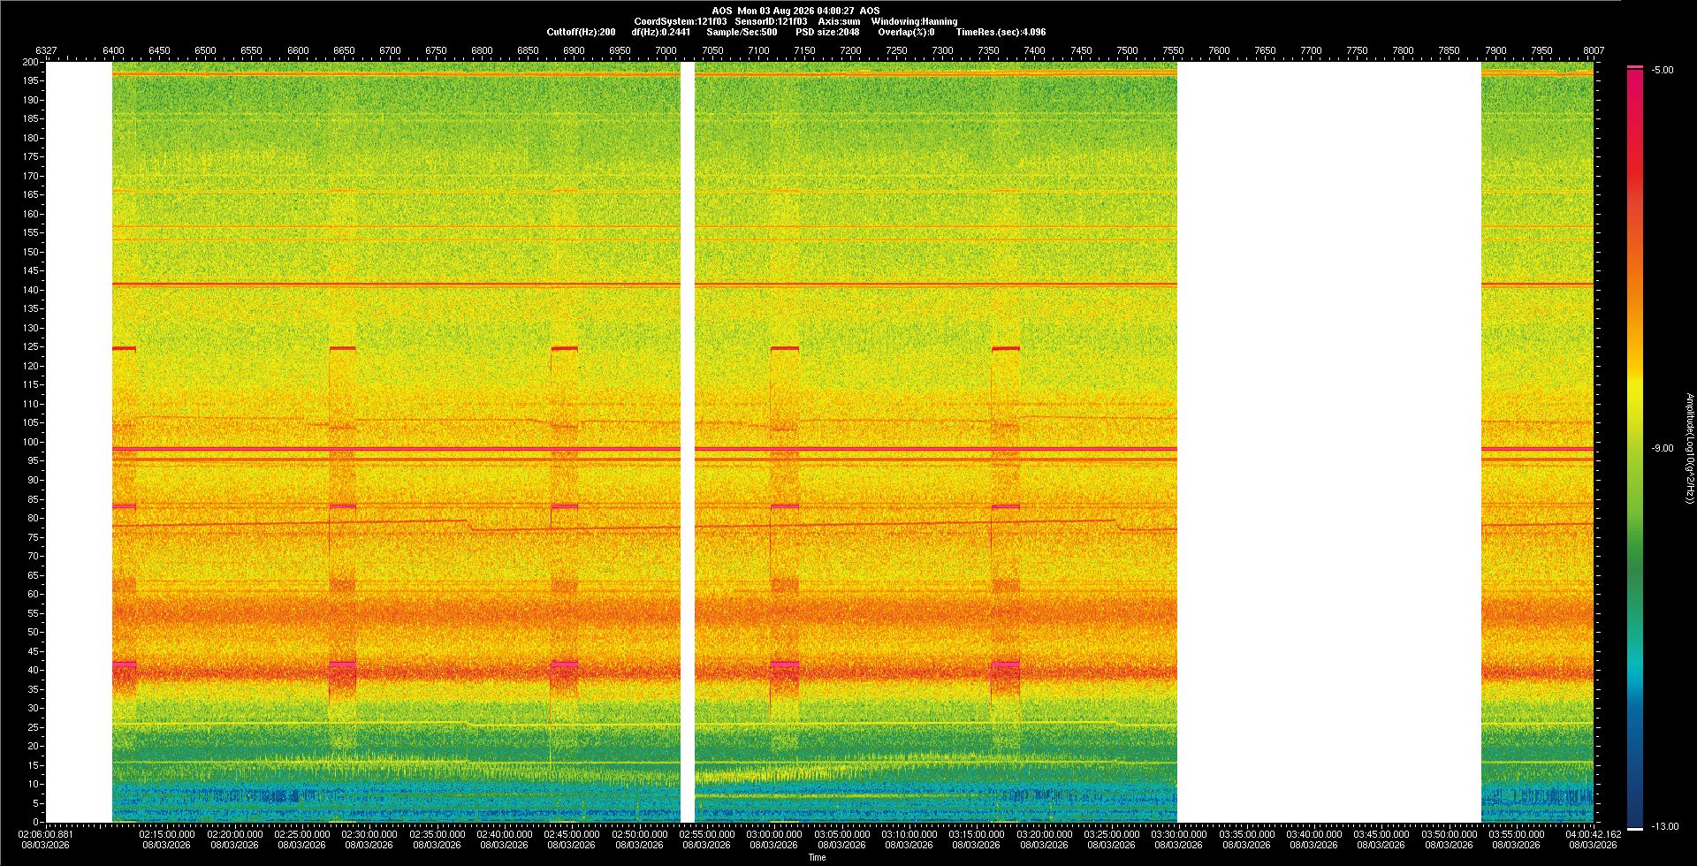1697x866 pixels.
Task: Select the 6400 tick on top axis
Action: (113, 50)
